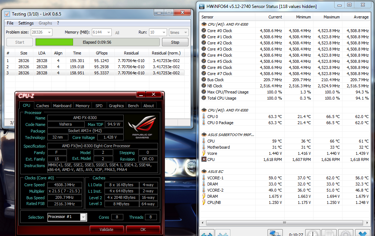
Task: Click the Republic of Gamers logo in CPU-Z
Action: coord(142,127)
